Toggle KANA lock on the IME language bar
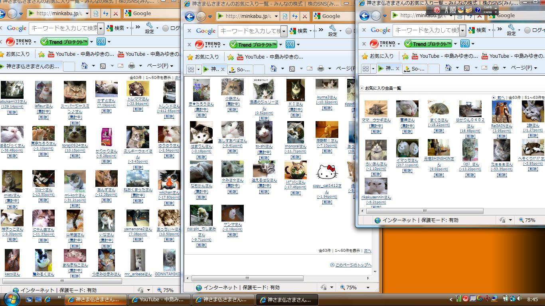 click(x=488, y=12)
